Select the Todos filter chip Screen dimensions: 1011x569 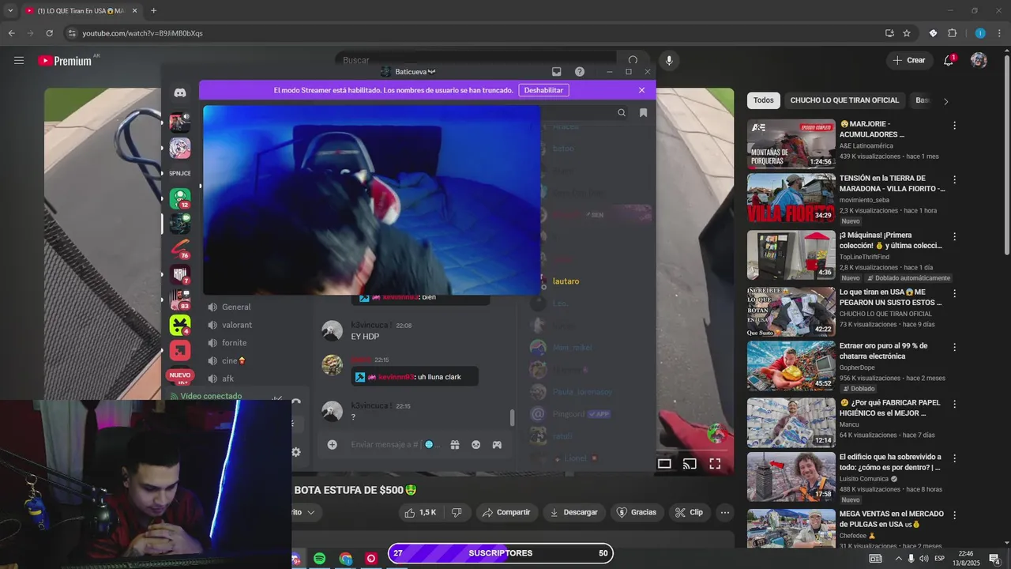(764, 100)
